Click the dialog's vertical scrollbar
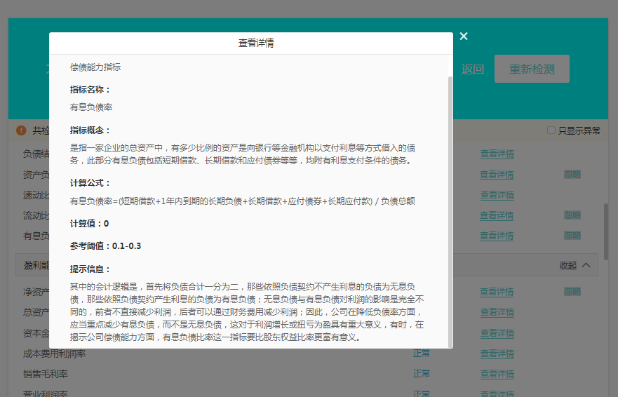 [x=450, y=210]
